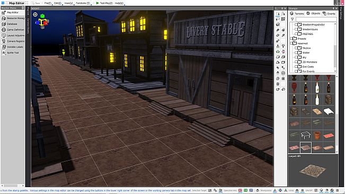Open the Functions menu dropdown
The width and height of the screenshot is (345, 194).
tap(83, 3)
